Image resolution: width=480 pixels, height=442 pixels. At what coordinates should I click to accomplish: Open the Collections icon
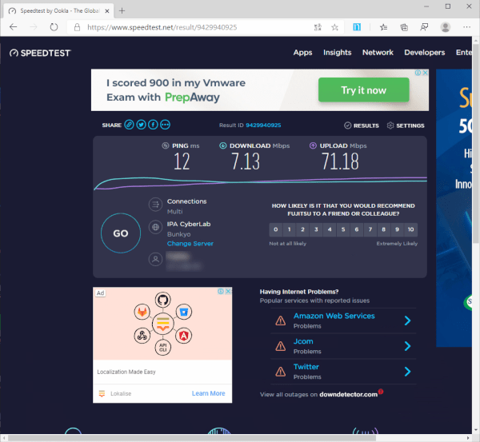(404, 27)
